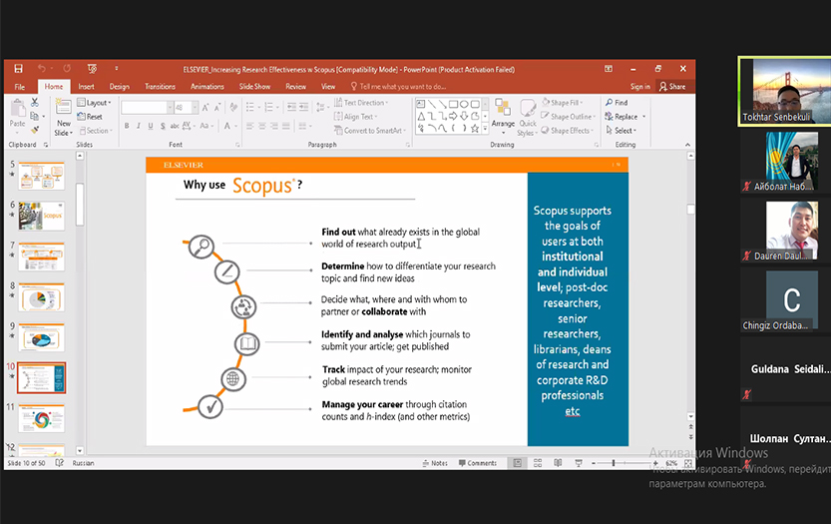
Task: Open the Section dropdown
Action: pyautogui.click(x=95, y=131)
